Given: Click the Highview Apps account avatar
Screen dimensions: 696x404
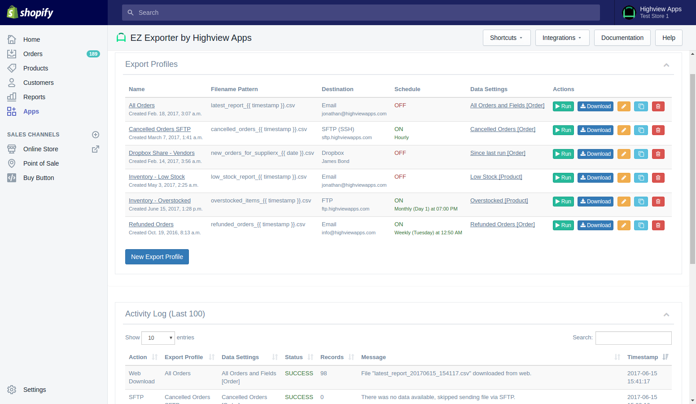Looking at the screenshot, I should [629, 13].
